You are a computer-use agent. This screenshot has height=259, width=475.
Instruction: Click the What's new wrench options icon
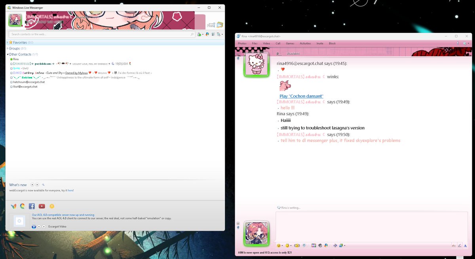coord(43,185)
